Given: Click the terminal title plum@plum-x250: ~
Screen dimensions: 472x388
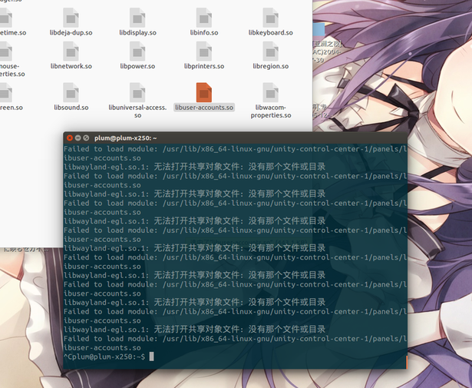Looking at the screenshot, I should 126,138.
